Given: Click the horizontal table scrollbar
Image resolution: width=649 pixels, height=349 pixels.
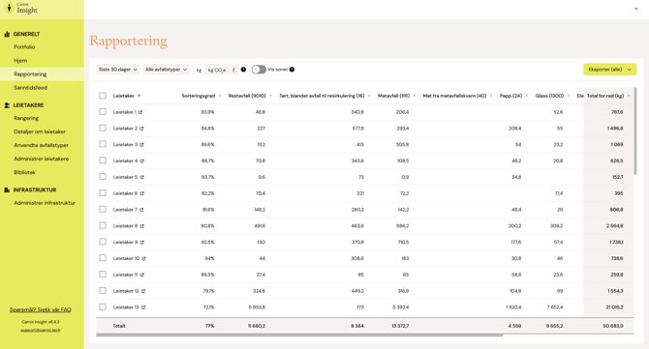Looking at the screenshot, I should click(299, 335).
